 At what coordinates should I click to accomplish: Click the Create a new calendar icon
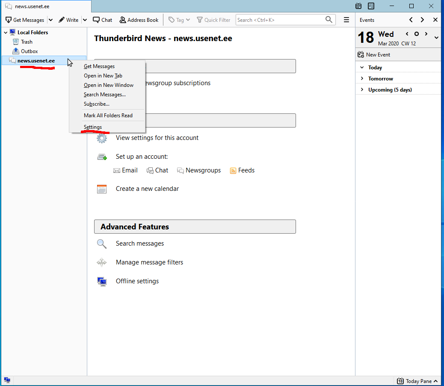101,189
